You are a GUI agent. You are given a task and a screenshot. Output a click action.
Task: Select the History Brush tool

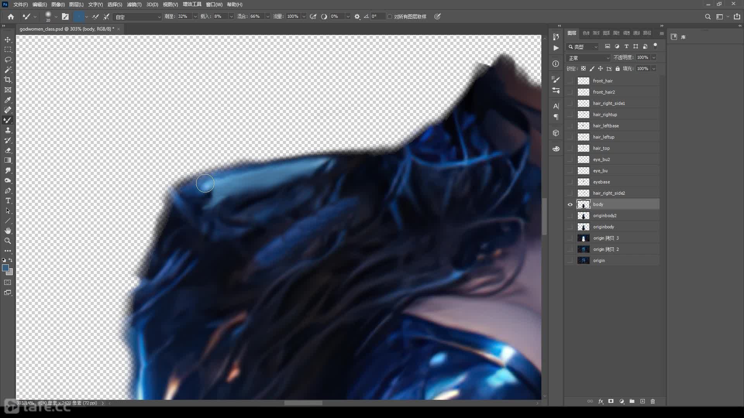pos(8,140)
